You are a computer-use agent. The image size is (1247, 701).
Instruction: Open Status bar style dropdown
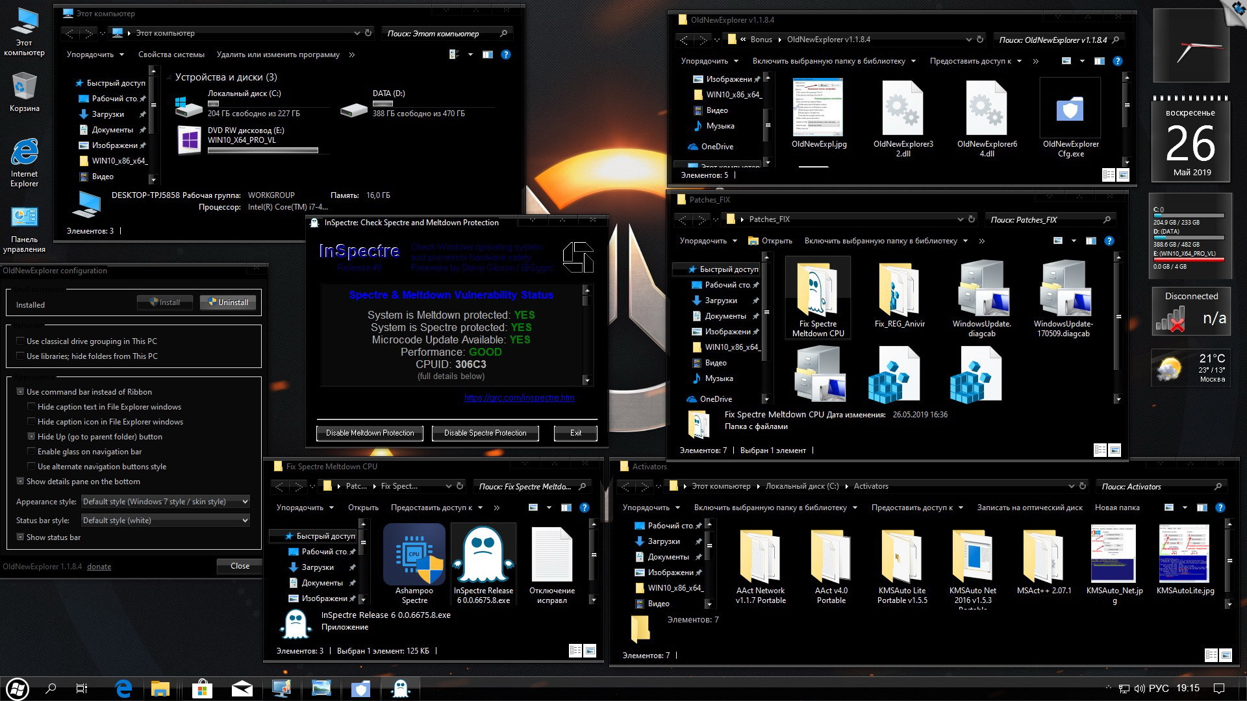coord(166,520)
